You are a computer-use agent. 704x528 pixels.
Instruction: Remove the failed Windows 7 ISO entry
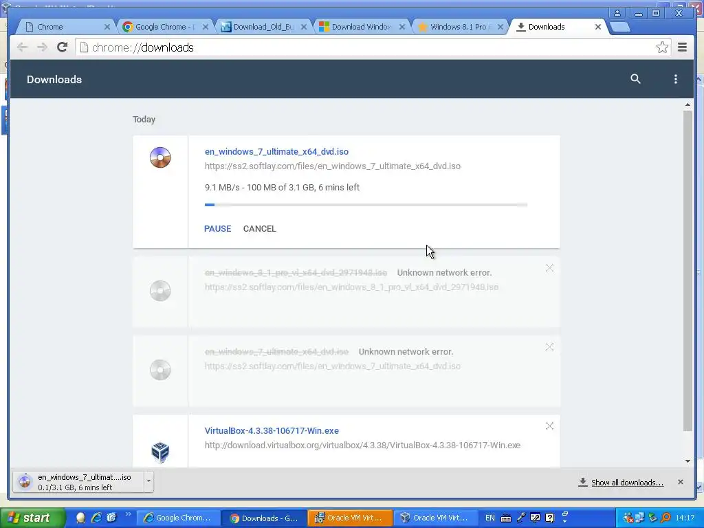[549, 347]
